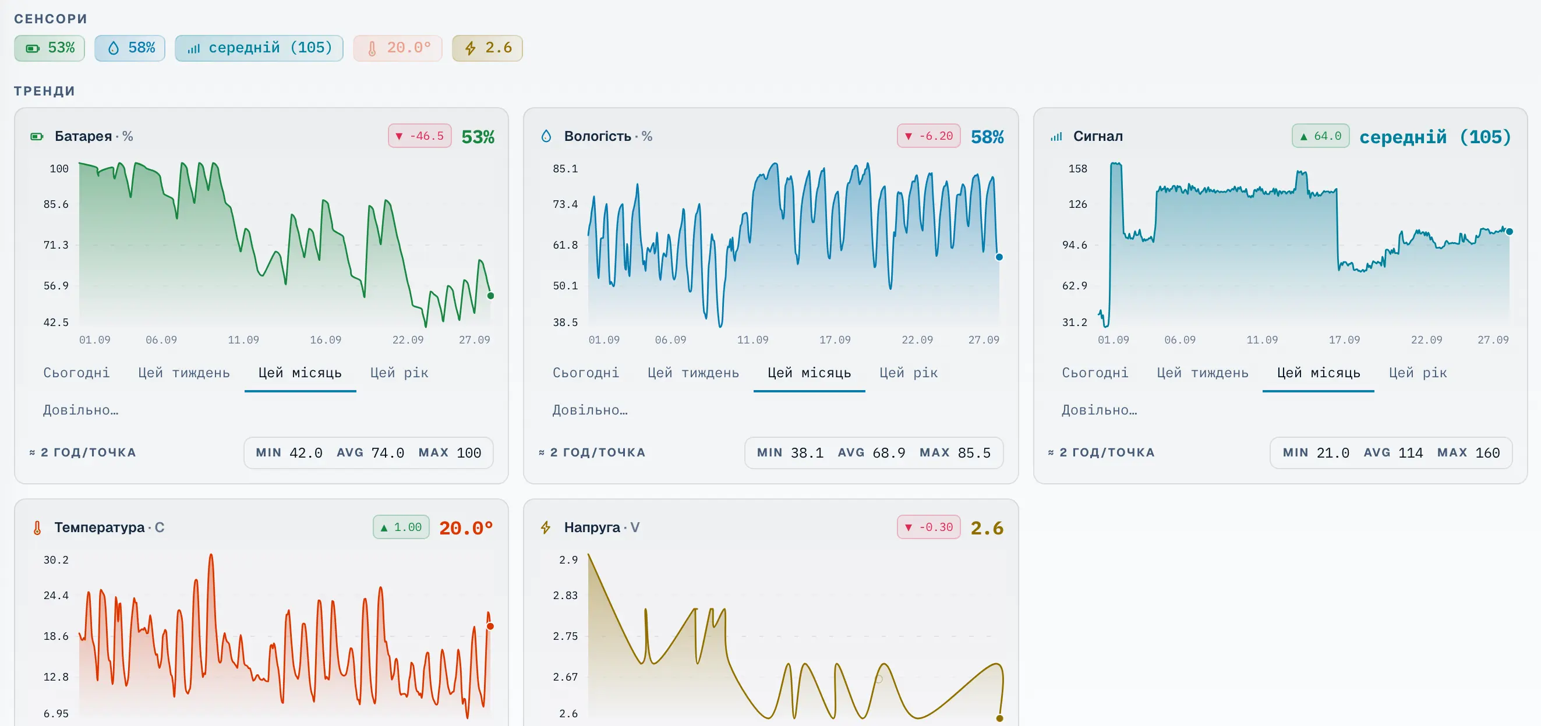The height and width of the screenshot is (726, 1541).
Task: Click the ТРЕНДИ section heading
Action: [x=45, y=91]
